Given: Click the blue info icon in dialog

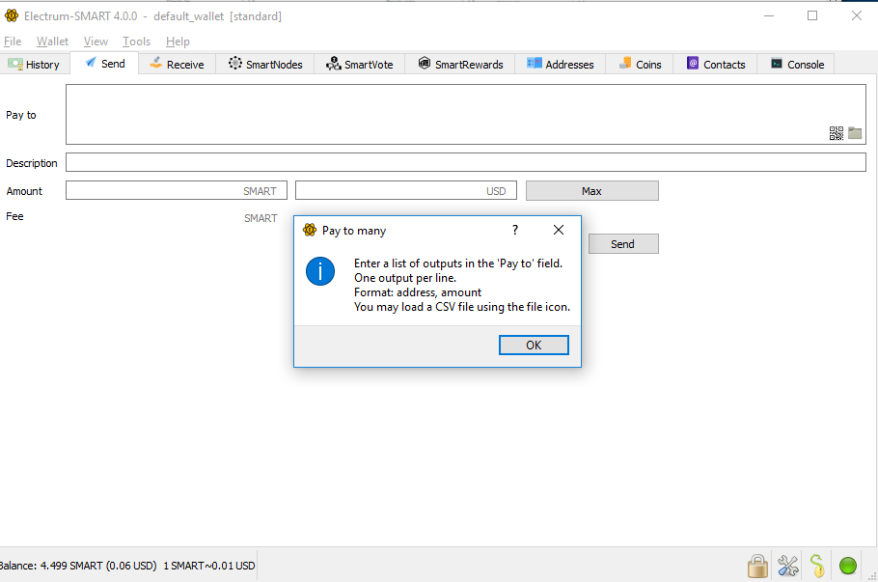Looking at the screenshot, I should pos(320,271).
